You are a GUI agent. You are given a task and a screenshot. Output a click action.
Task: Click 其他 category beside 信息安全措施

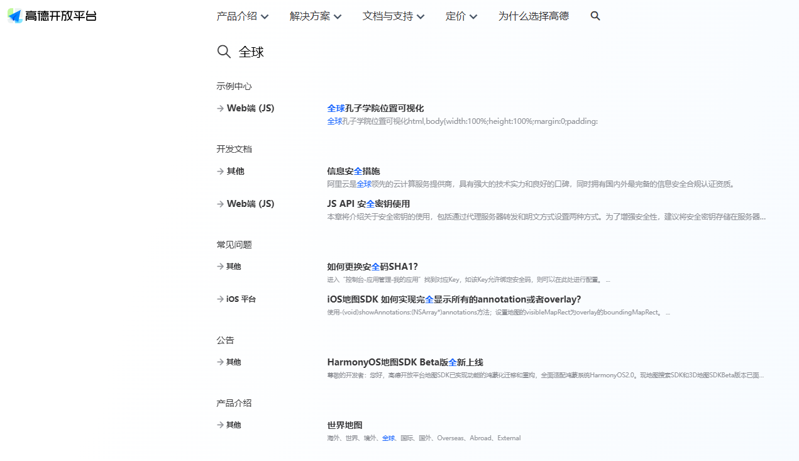[x=231, y=171]
